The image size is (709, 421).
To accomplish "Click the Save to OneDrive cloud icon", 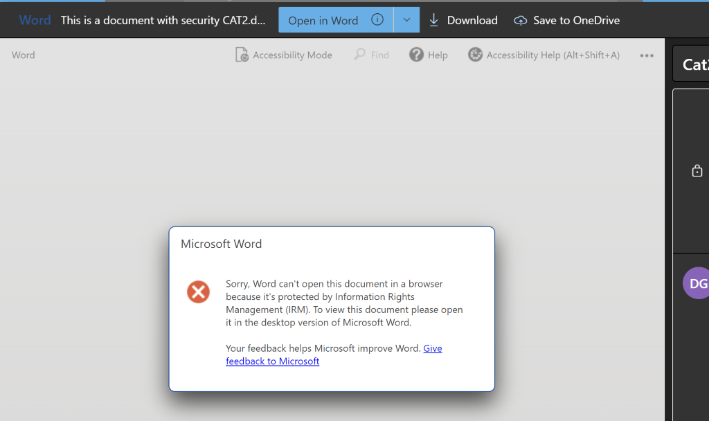I will [520, 21].
